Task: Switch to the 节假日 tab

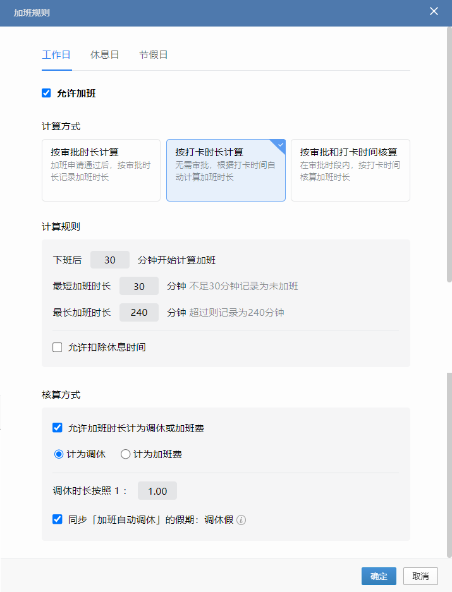Action: [153, 55]
